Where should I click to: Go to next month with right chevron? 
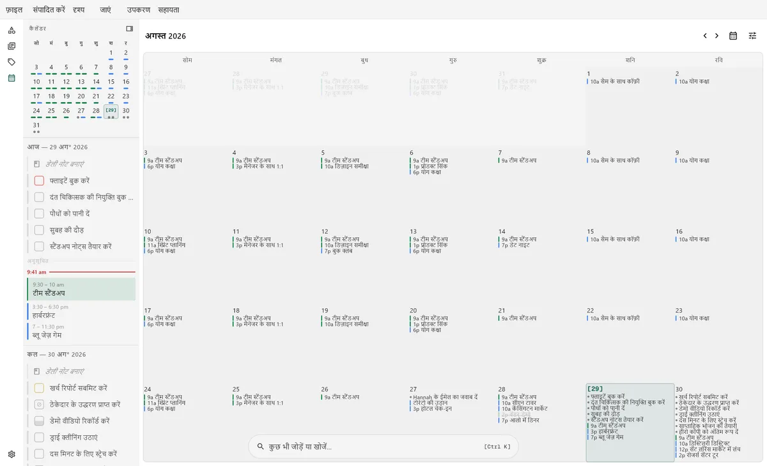click(717, 36)
